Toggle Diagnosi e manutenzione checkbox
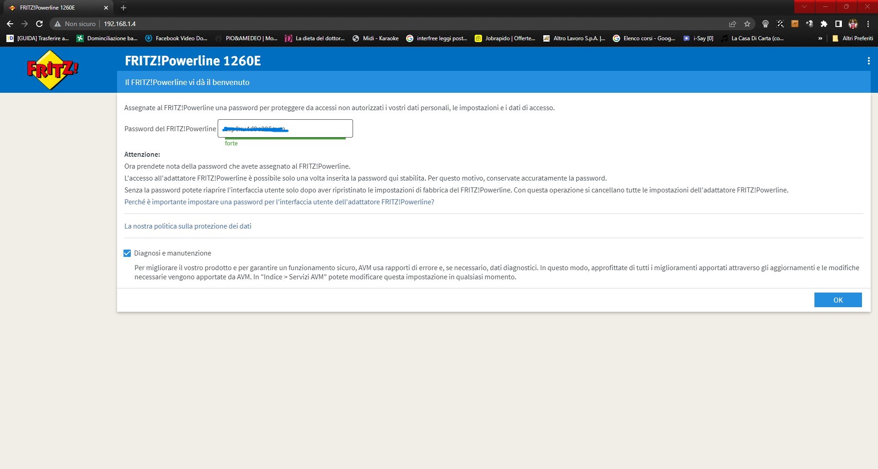This screenshot has height=469, width=878. coord(127,253)
